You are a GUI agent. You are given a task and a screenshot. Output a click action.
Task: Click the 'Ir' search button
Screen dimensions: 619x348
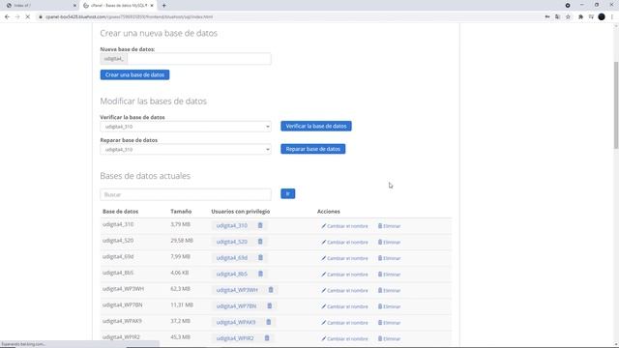pos(288,193)
